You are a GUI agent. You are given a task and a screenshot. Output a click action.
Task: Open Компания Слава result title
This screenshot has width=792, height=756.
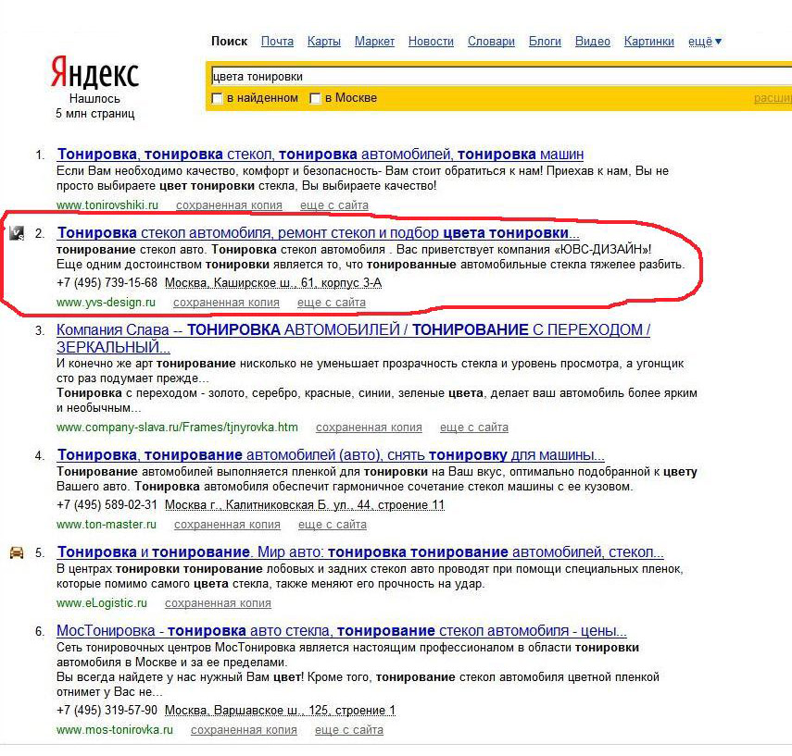click(353, 338)
